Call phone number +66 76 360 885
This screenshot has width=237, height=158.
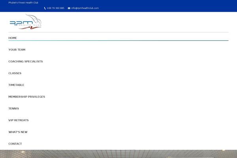point(55,8)
